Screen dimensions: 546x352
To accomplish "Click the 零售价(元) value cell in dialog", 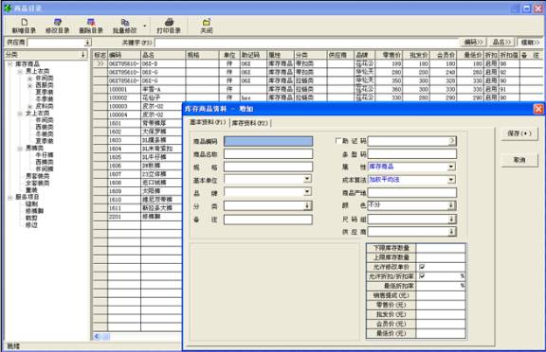I will [441, 305].
